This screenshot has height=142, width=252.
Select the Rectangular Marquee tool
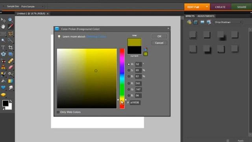pyautogui.click(x=3, y=34)
